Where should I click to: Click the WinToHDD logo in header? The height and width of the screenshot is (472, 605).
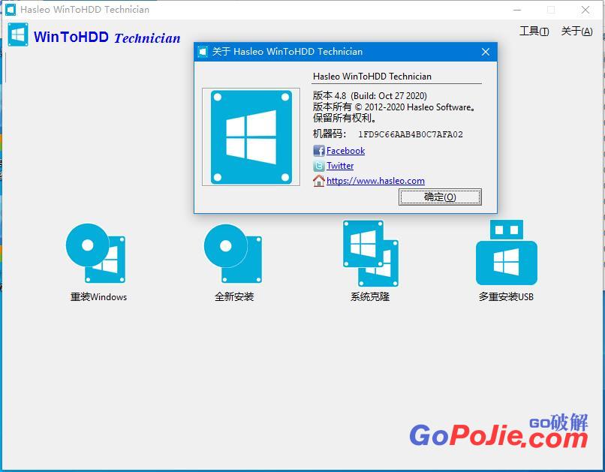18,35
